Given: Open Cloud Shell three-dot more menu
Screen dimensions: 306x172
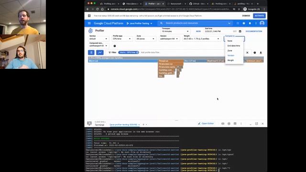Looking at the screenshot, I should coord(241,124).
